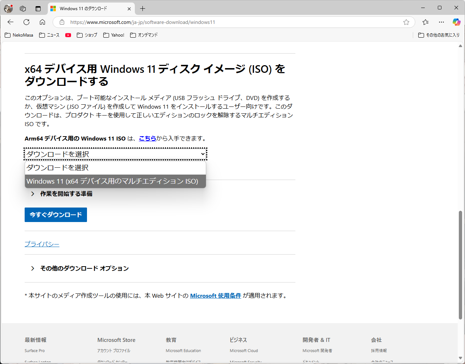The image size is (465, 364).
Task: Open the プライバシー link
Action: 42,244
